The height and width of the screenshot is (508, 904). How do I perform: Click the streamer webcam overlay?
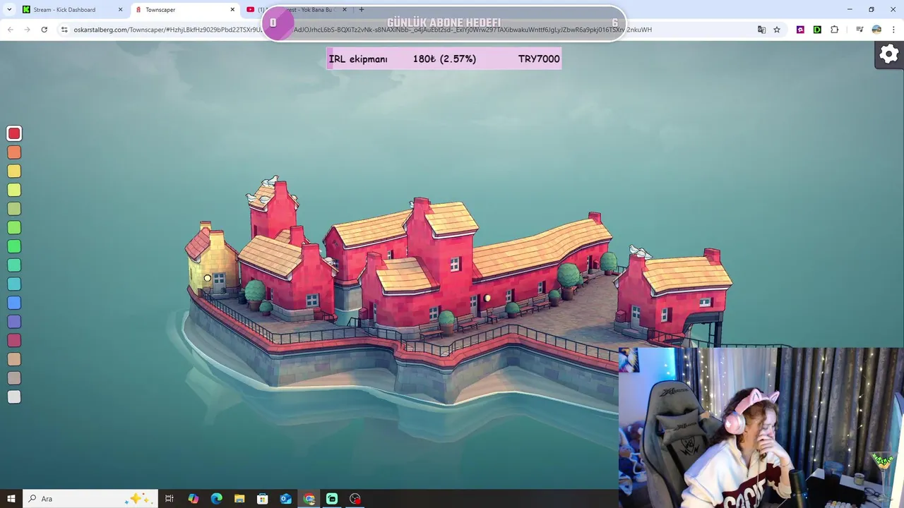761,428
